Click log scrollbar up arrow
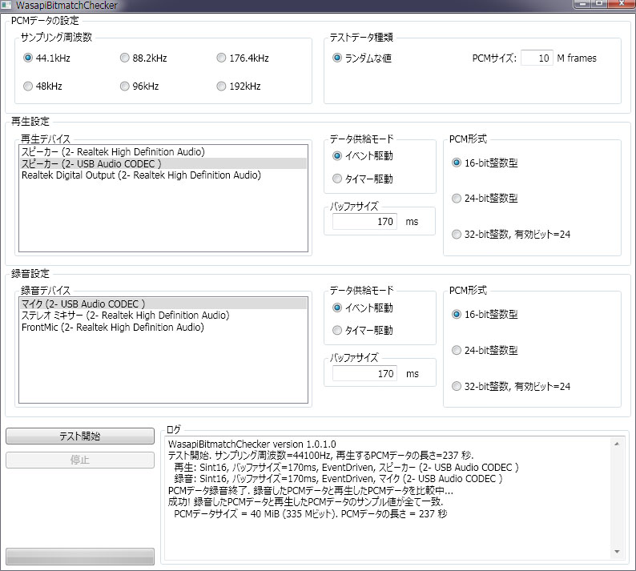 617,444
